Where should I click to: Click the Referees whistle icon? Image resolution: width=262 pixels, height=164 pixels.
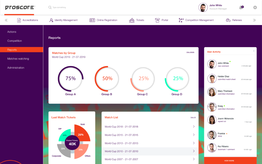[x=228, y=20]
